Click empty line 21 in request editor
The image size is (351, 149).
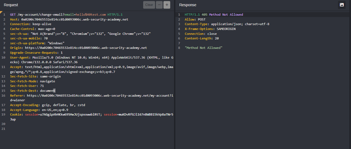pos(81,129)
